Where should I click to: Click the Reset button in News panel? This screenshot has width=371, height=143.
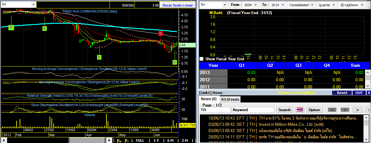click(342, 93)
